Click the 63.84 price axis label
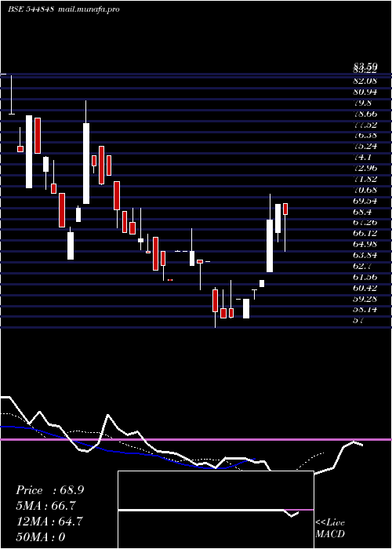Image resolution: width=392 pixels, height=549 pixels. point(365,255)
